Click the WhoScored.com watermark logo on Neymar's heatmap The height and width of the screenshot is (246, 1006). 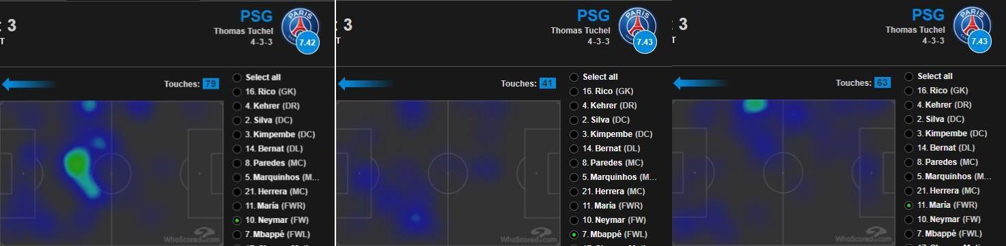[x=192, y=236]
